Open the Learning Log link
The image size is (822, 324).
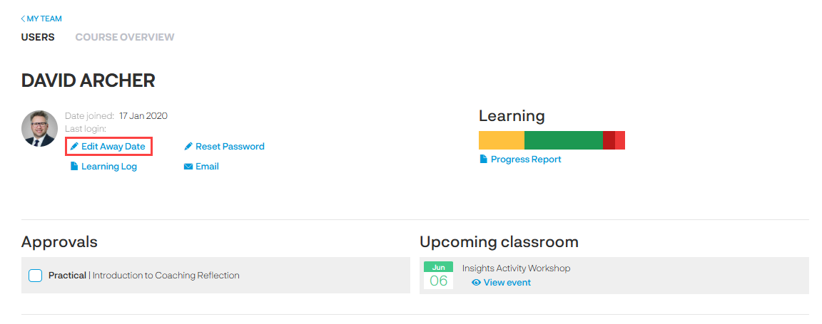point(109,167)
